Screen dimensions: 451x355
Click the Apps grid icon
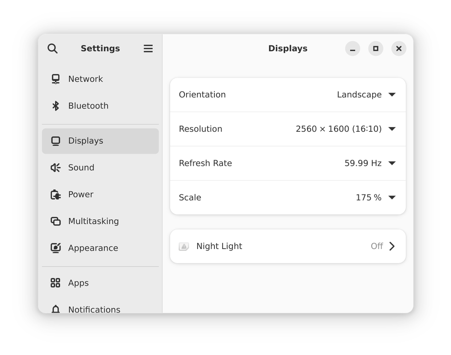click(55, 283)
